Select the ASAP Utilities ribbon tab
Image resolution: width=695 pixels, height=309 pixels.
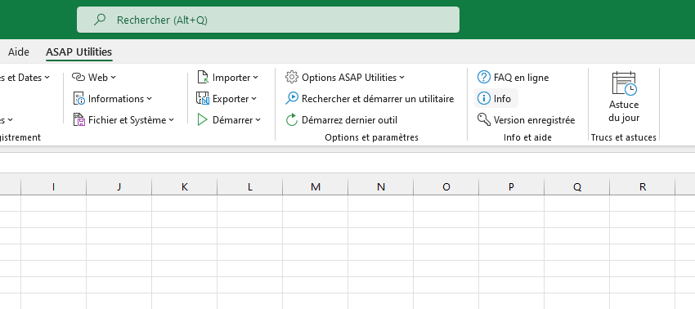tap(78, 51)
